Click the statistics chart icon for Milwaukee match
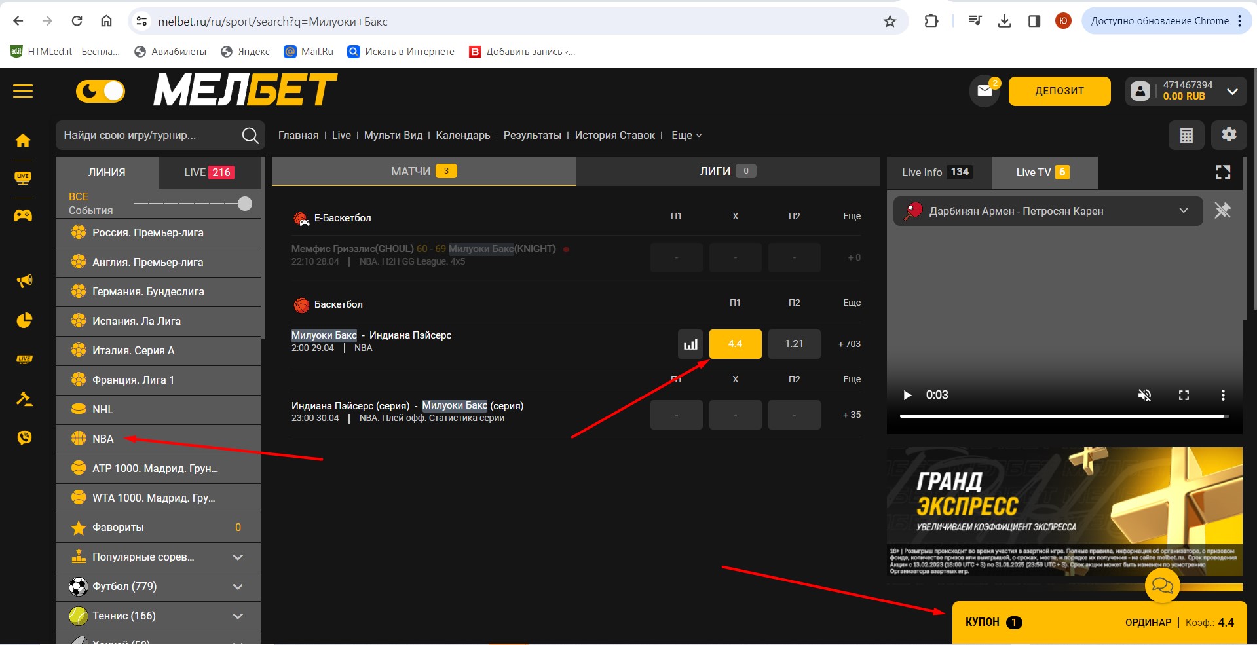The width and height of the screenshot is (1257, 645). click(690, 344)
